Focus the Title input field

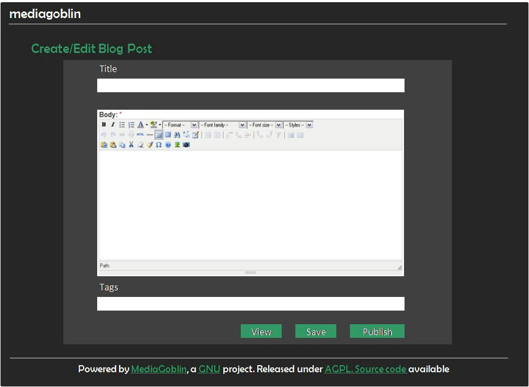coord(251,85)
